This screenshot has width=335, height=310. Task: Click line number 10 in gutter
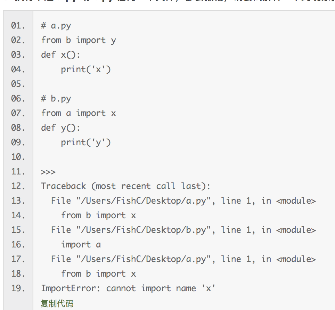(18, 157)
